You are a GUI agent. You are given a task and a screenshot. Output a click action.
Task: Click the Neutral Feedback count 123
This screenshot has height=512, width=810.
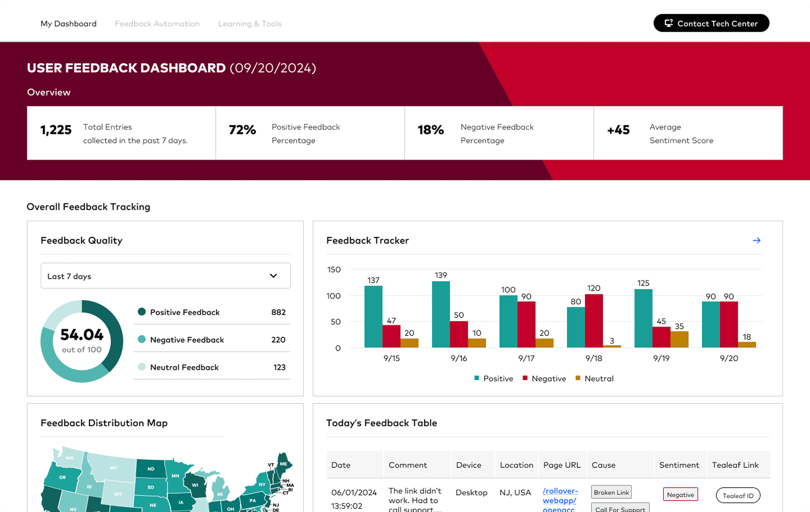coord(279,367)
